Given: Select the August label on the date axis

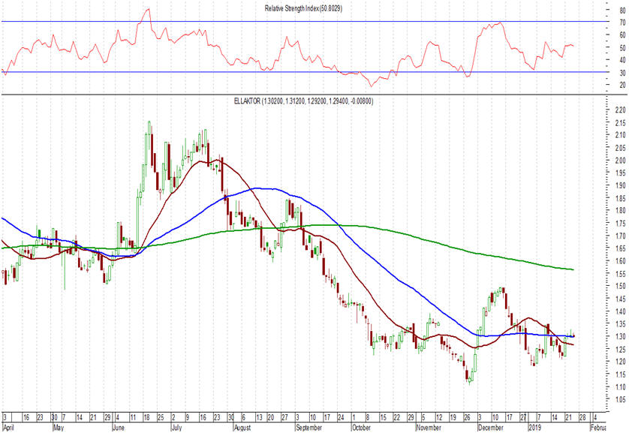Looking at the screenshot, I should coord(242,427).
